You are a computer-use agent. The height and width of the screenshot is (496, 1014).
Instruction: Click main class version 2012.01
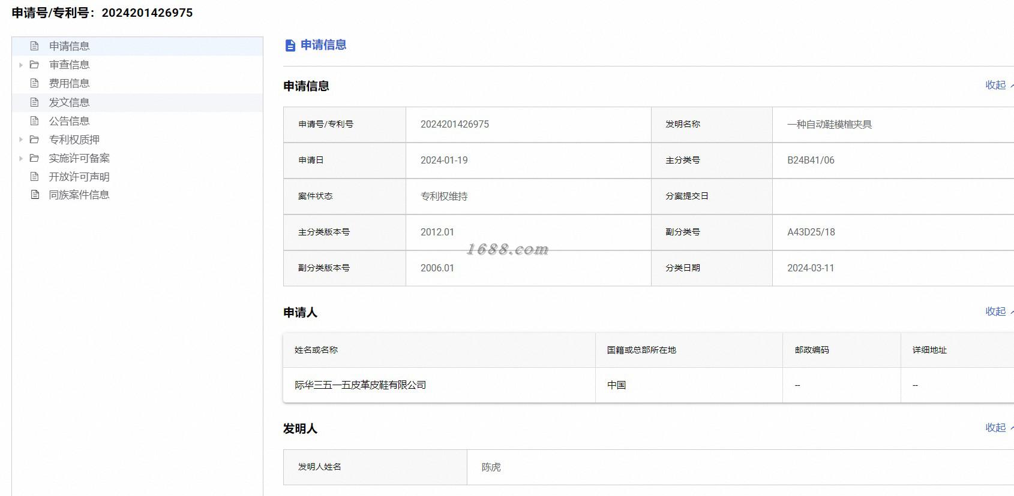[437, 232]
